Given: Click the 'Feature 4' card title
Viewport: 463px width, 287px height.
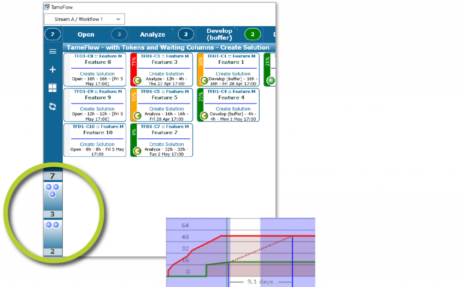Looking at the screenshot, I should [231, 98].
